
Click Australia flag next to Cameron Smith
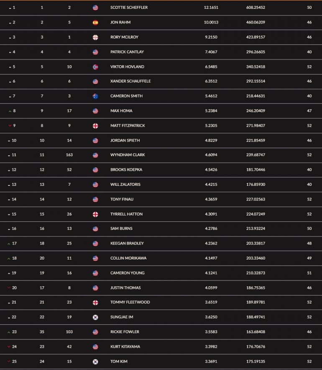(x=95, y=96)
